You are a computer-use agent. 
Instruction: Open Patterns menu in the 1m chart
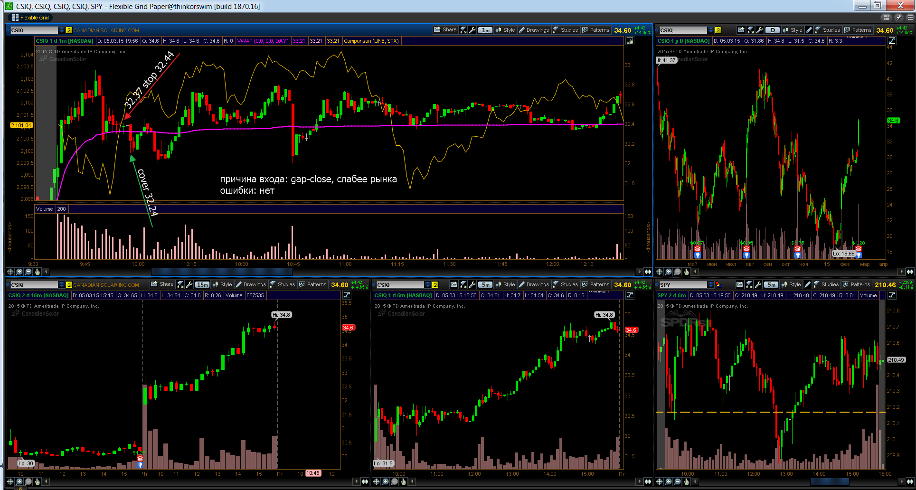tap(596, 30)
